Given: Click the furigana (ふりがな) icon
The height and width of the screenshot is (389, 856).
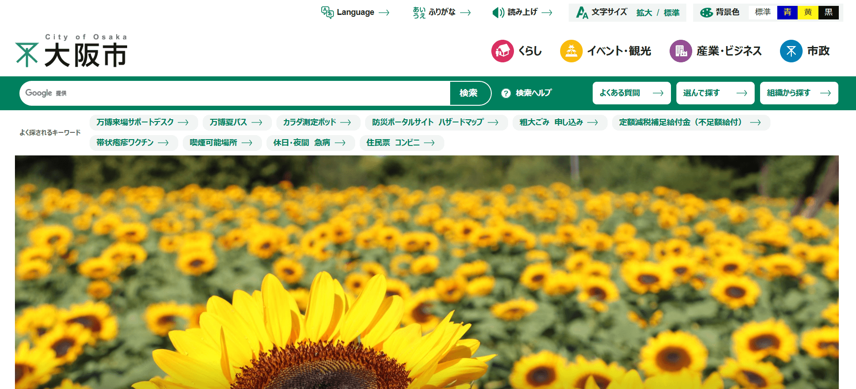Looking at the screenshot, I should pos(419,13).
